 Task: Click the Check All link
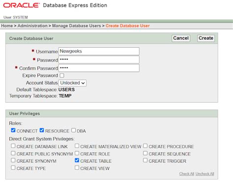(x=187, y=174)
